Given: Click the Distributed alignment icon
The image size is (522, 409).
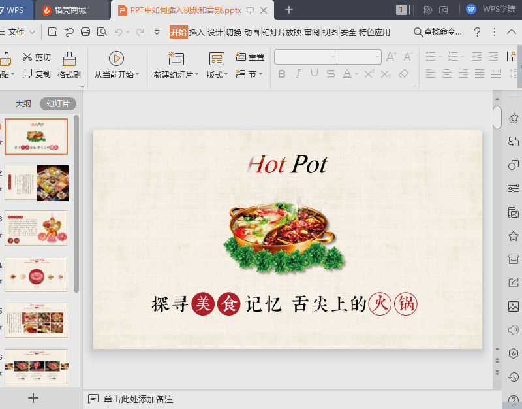Looking at the screenshot, I should point(496,74).
